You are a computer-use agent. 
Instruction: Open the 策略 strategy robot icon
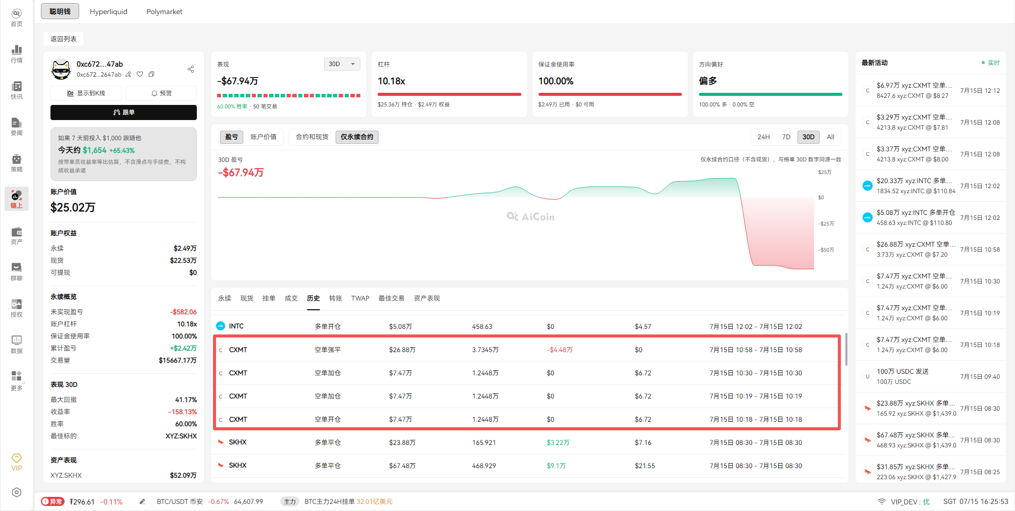pyautogui.click(x=17, y=163)
